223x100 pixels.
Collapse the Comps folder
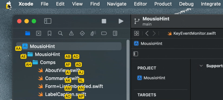pos(29,62)
